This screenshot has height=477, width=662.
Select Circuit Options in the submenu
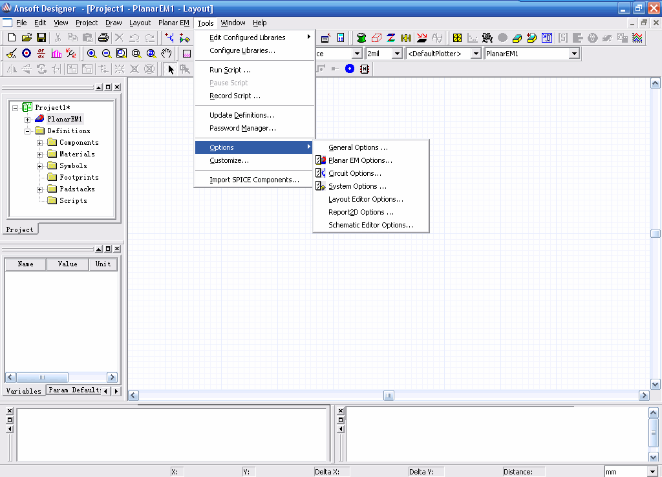tap(370, 173)
